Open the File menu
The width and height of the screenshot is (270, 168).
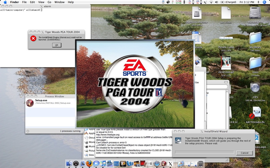[24, 2]
